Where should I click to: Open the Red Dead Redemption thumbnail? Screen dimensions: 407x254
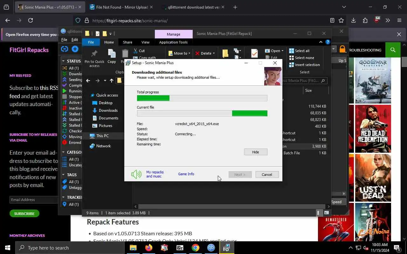(x=373, y=129)
